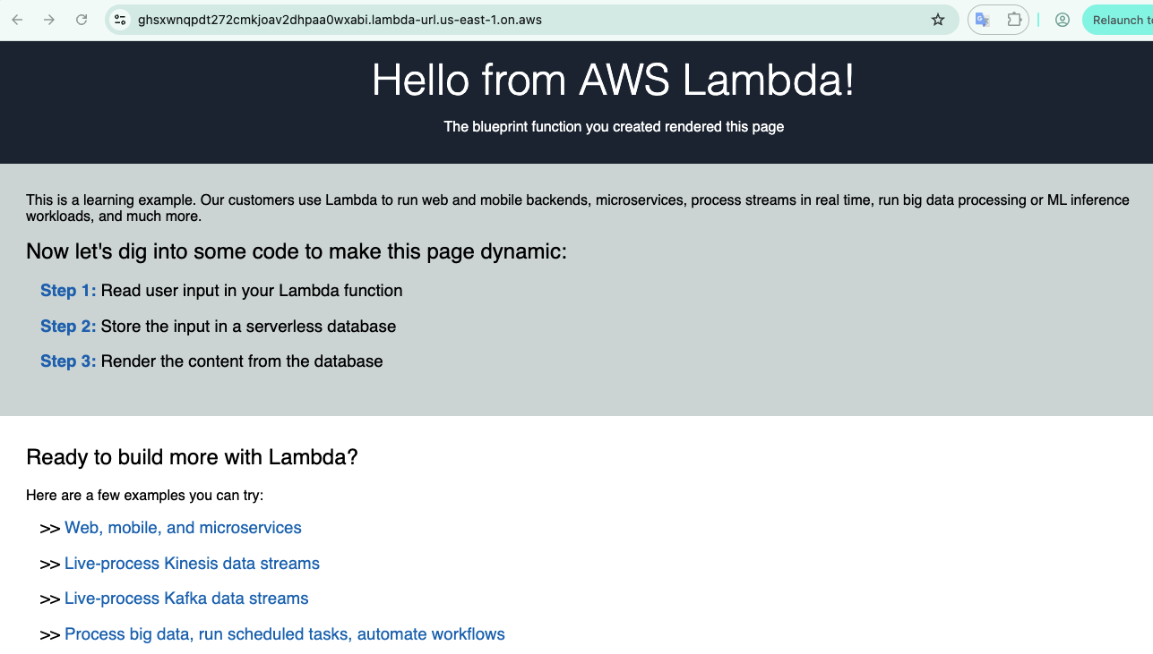Click the Ready to build more heading

coord(192,457)
